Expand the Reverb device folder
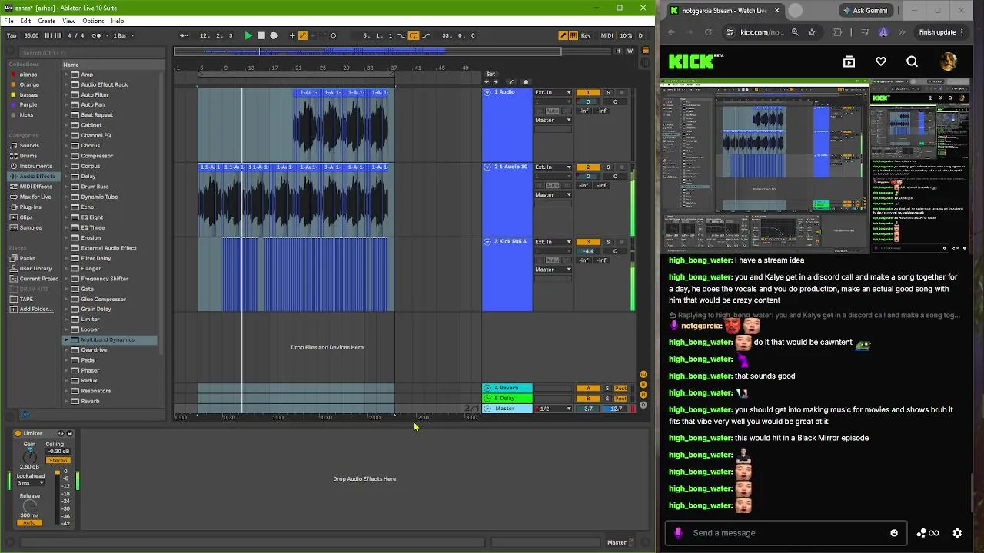984x553 pixels. click(x=66, y=401)
